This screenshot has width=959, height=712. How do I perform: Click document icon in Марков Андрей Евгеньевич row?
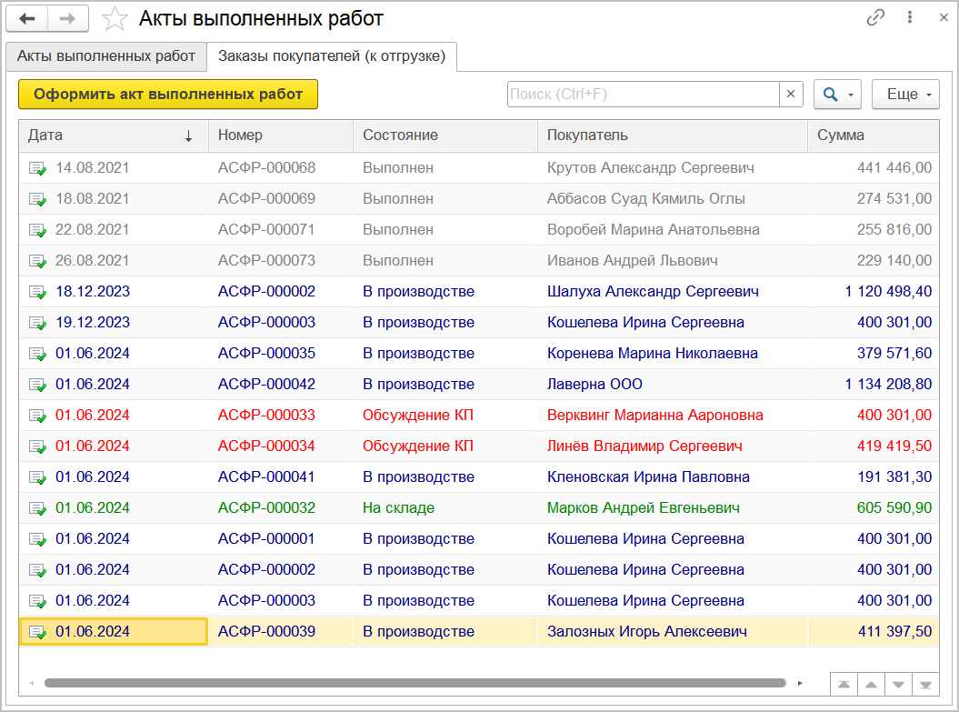37,508
